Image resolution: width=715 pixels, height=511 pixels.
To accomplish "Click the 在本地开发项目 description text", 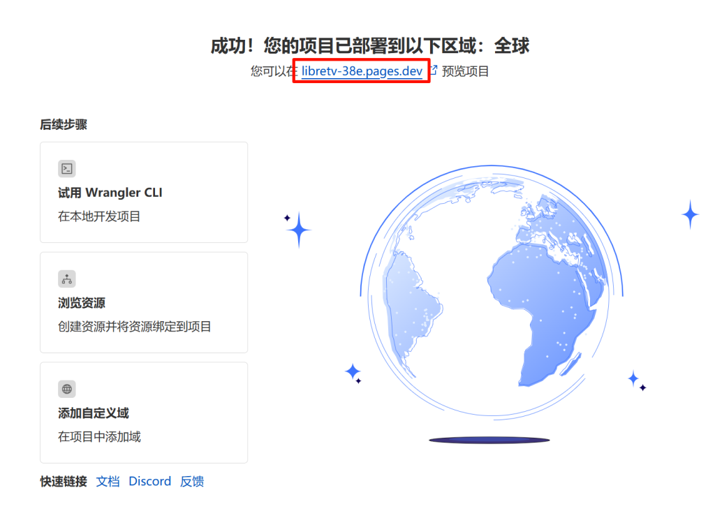I will 99,216.
